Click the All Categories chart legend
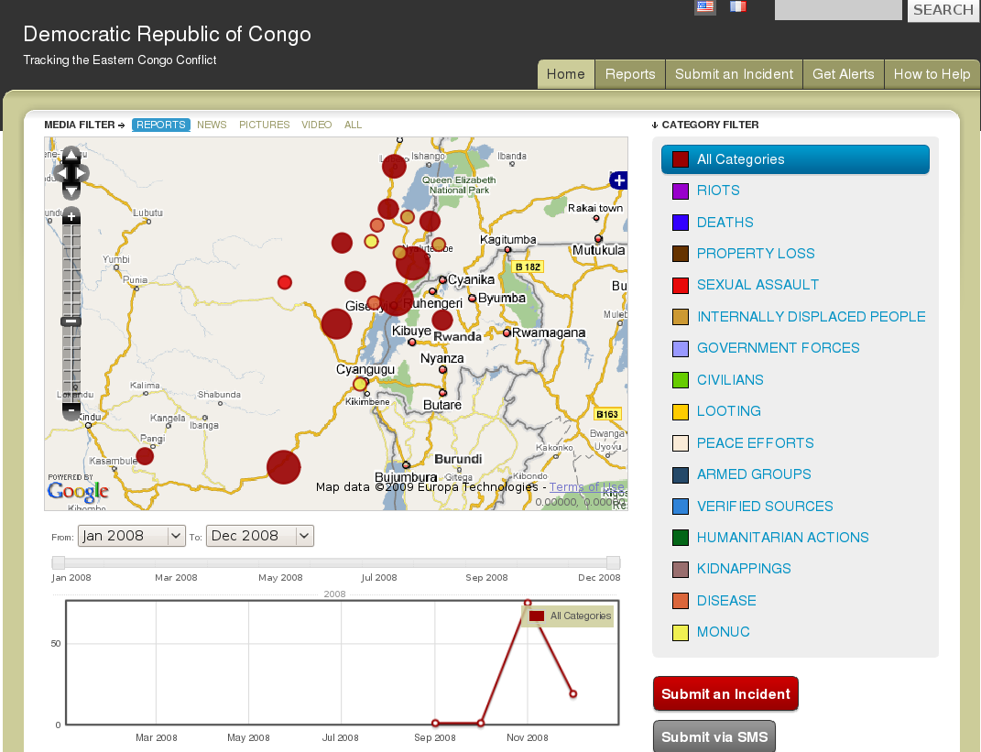 [x=569, y=616]
